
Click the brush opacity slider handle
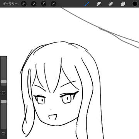coord(3,102)
